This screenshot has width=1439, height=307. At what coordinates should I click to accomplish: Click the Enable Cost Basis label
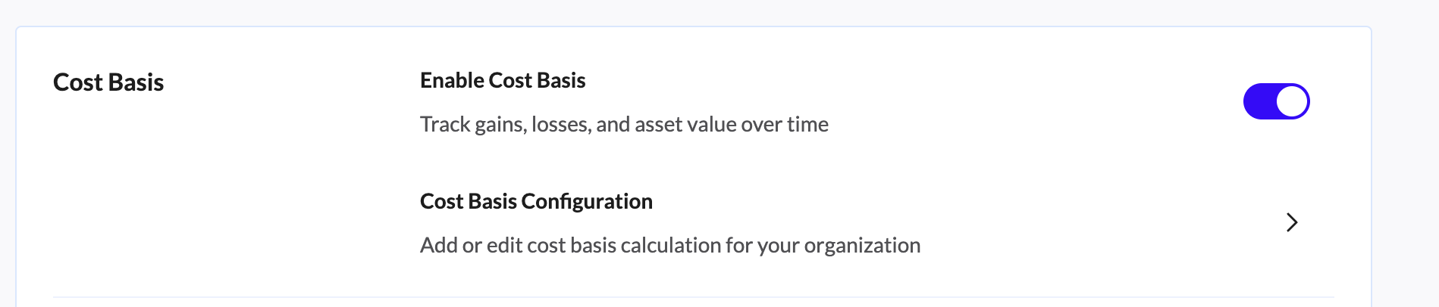(503, 80)
